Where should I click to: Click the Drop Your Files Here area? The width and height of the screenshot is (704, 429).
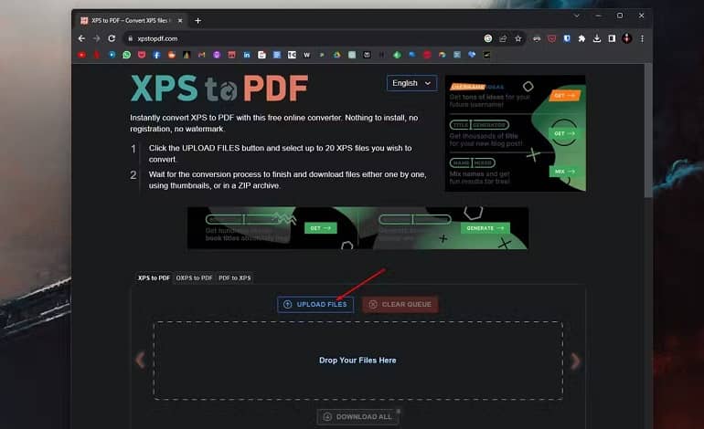pos(357,361)
